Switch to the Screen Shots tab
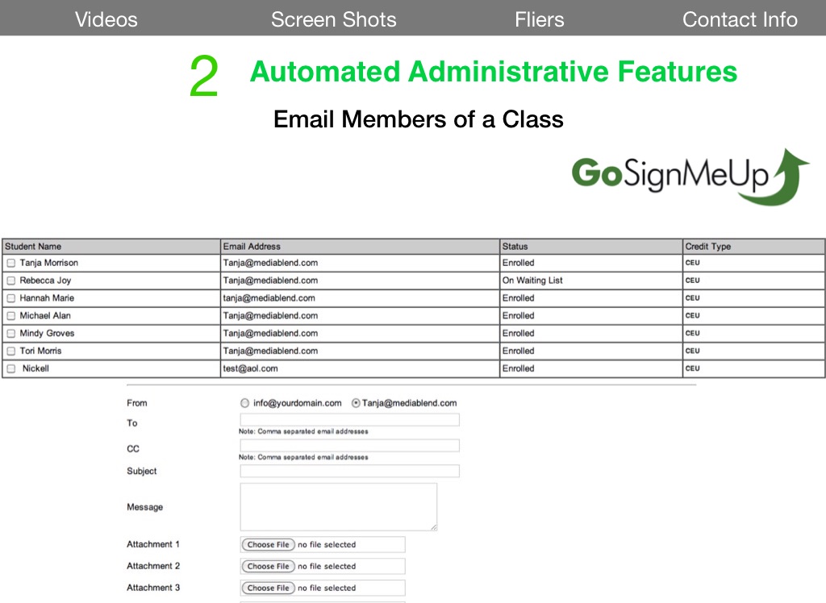 click(333, 19)
